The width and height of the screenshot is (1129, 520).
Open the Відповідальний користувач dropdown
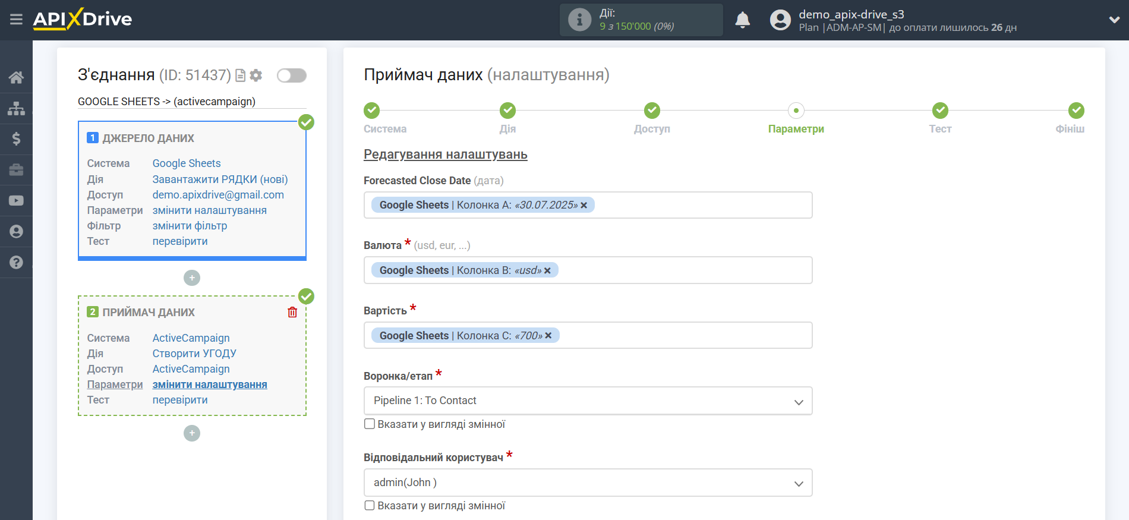pyautogui.click(x=588, y=483)
